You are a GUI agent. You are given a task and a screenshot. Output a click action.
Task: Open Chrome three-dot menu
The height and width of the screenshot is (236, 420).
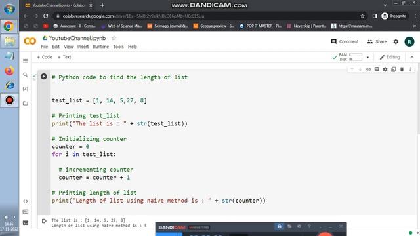coord(415,16)
